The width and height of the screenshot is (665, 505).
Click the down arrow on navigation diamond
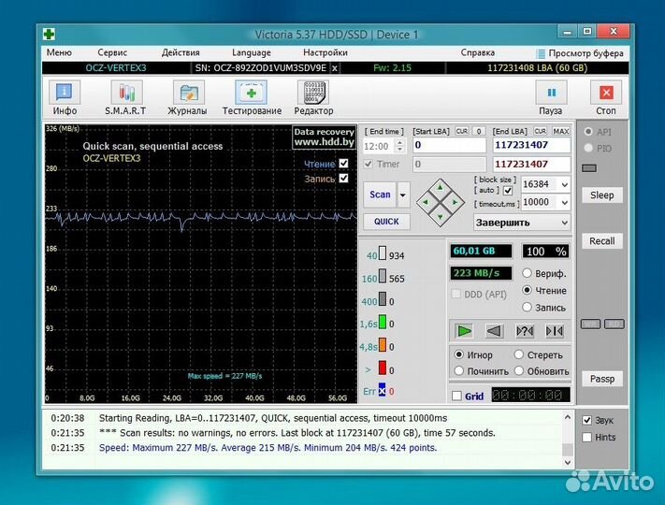(x=441, y=218)
